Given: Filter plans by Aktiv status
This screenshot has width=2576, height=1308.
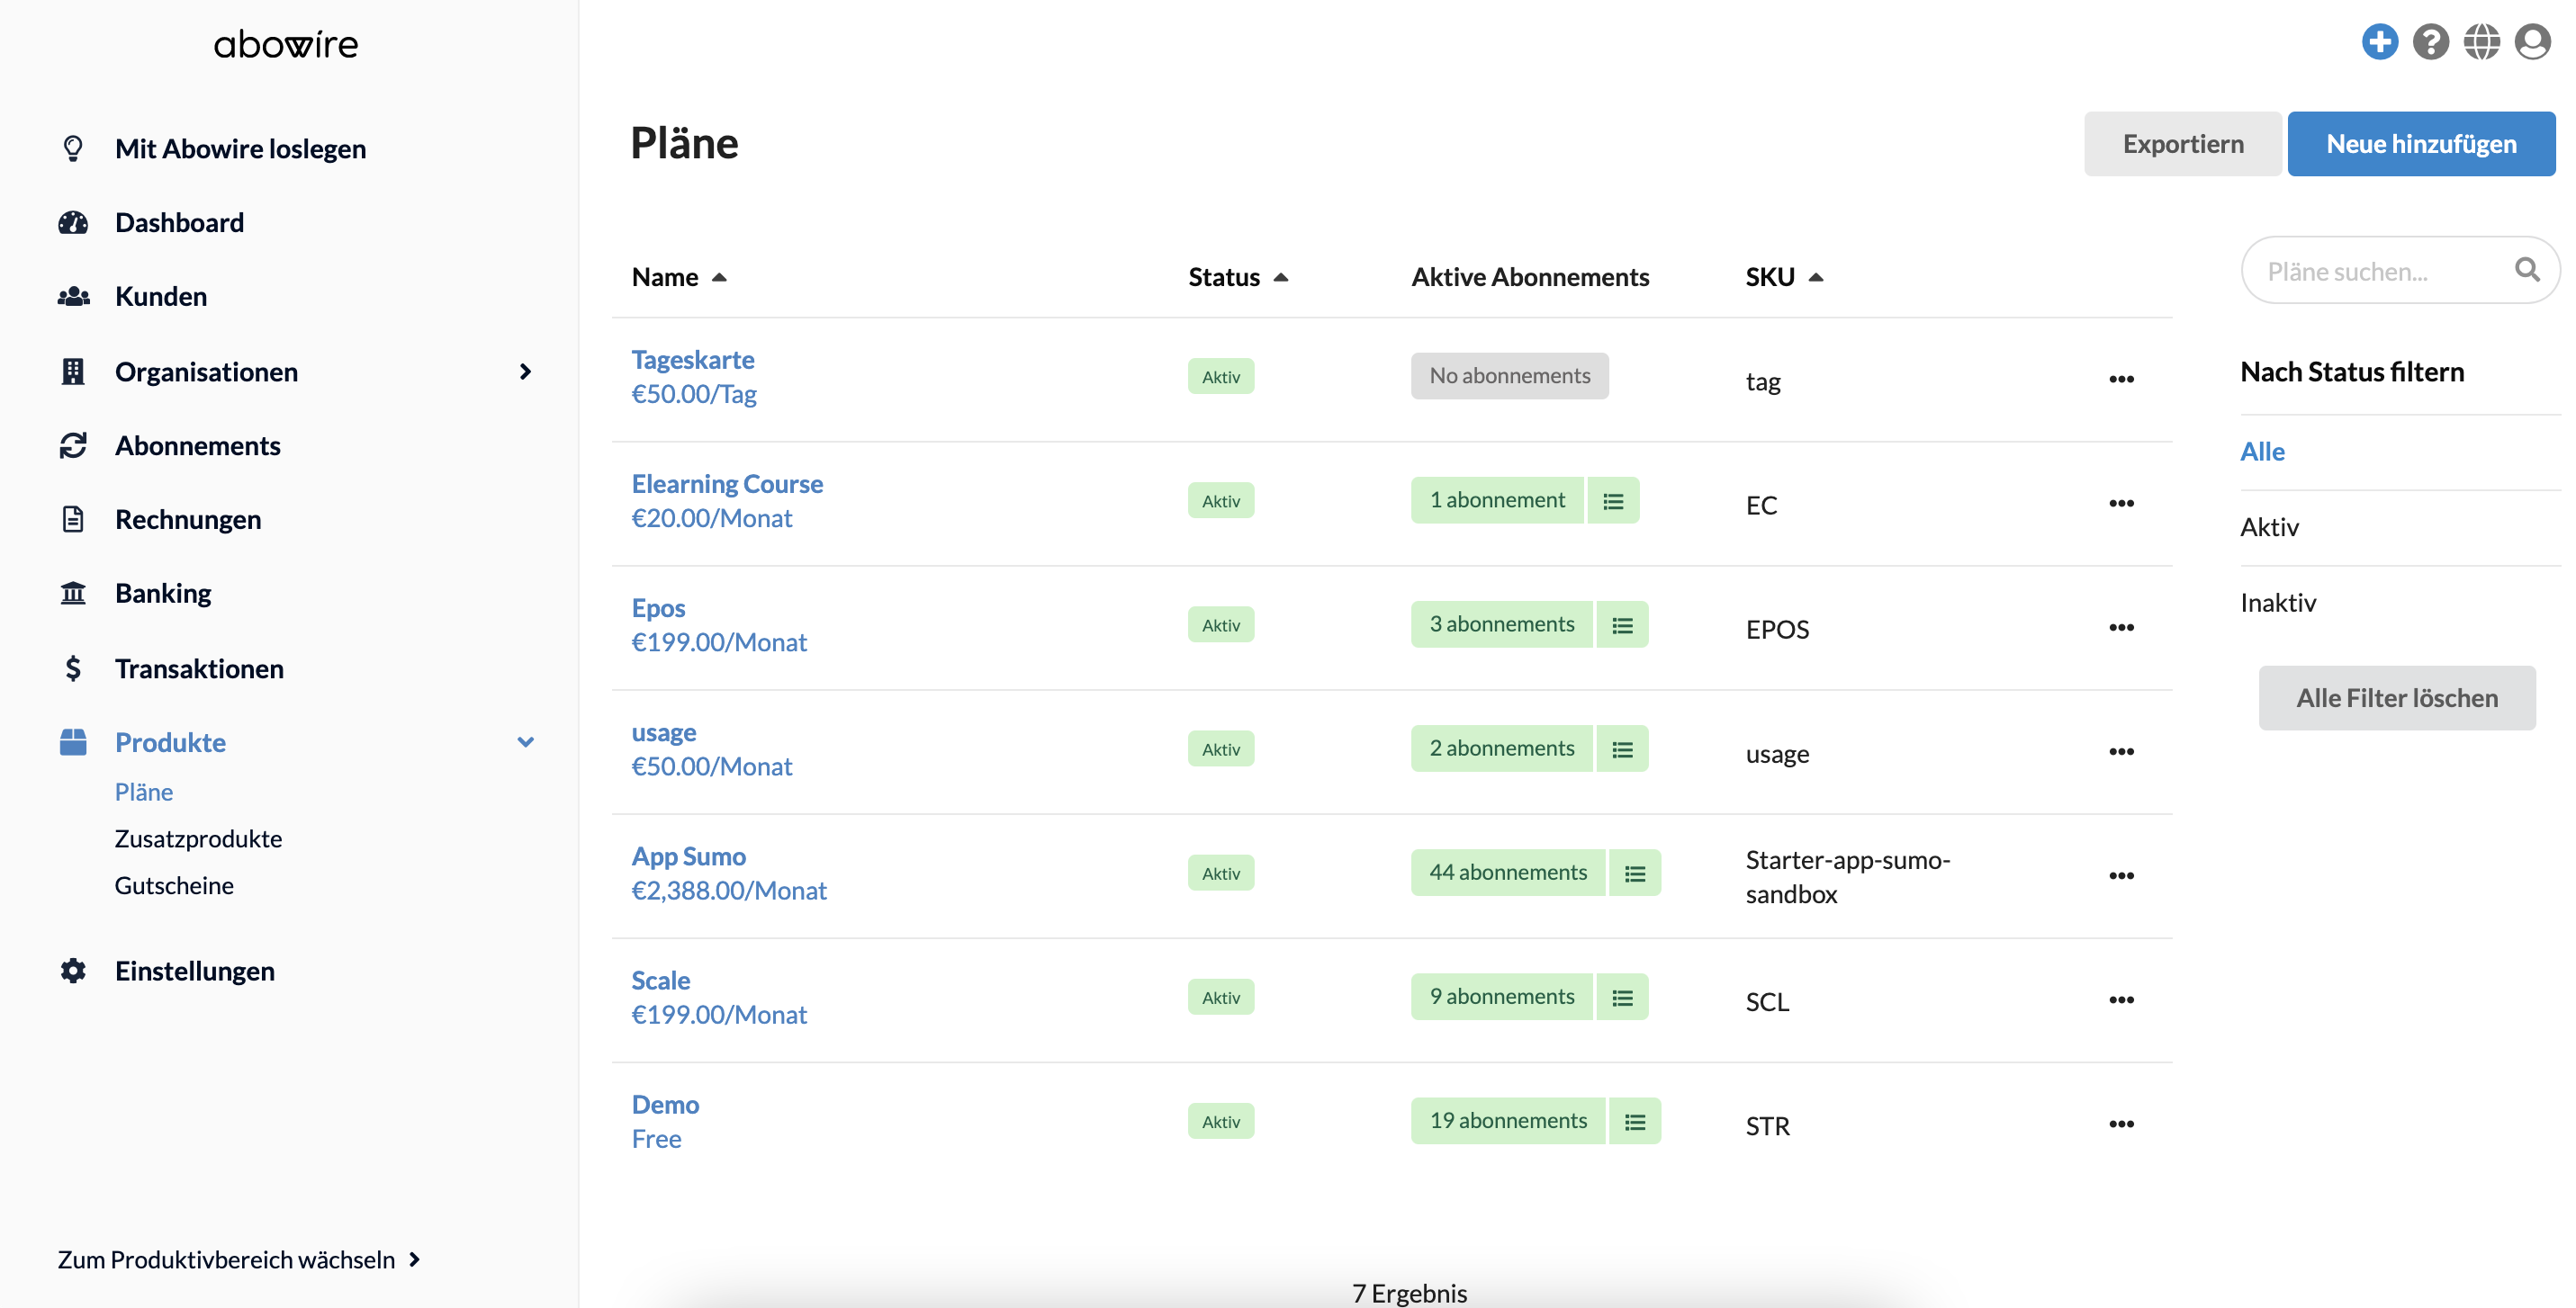Looking at the screenshot, I should pyautogui.click(x=2269, y=526).
